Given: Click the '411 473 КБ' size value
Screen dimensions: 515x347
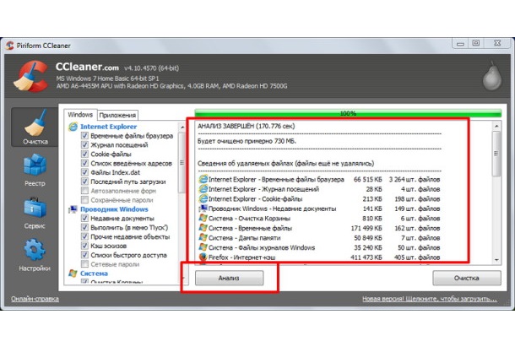Looking at the screenshot, I should pos(366,258).
